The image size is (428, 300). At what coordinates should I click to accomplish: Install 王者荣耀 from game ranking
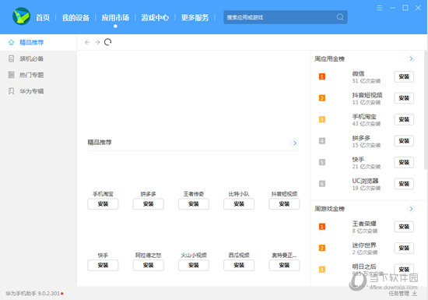pyautogui.click(x=404, y=227)
